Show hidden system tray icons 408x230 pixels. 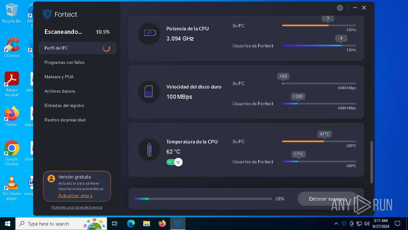336,224
